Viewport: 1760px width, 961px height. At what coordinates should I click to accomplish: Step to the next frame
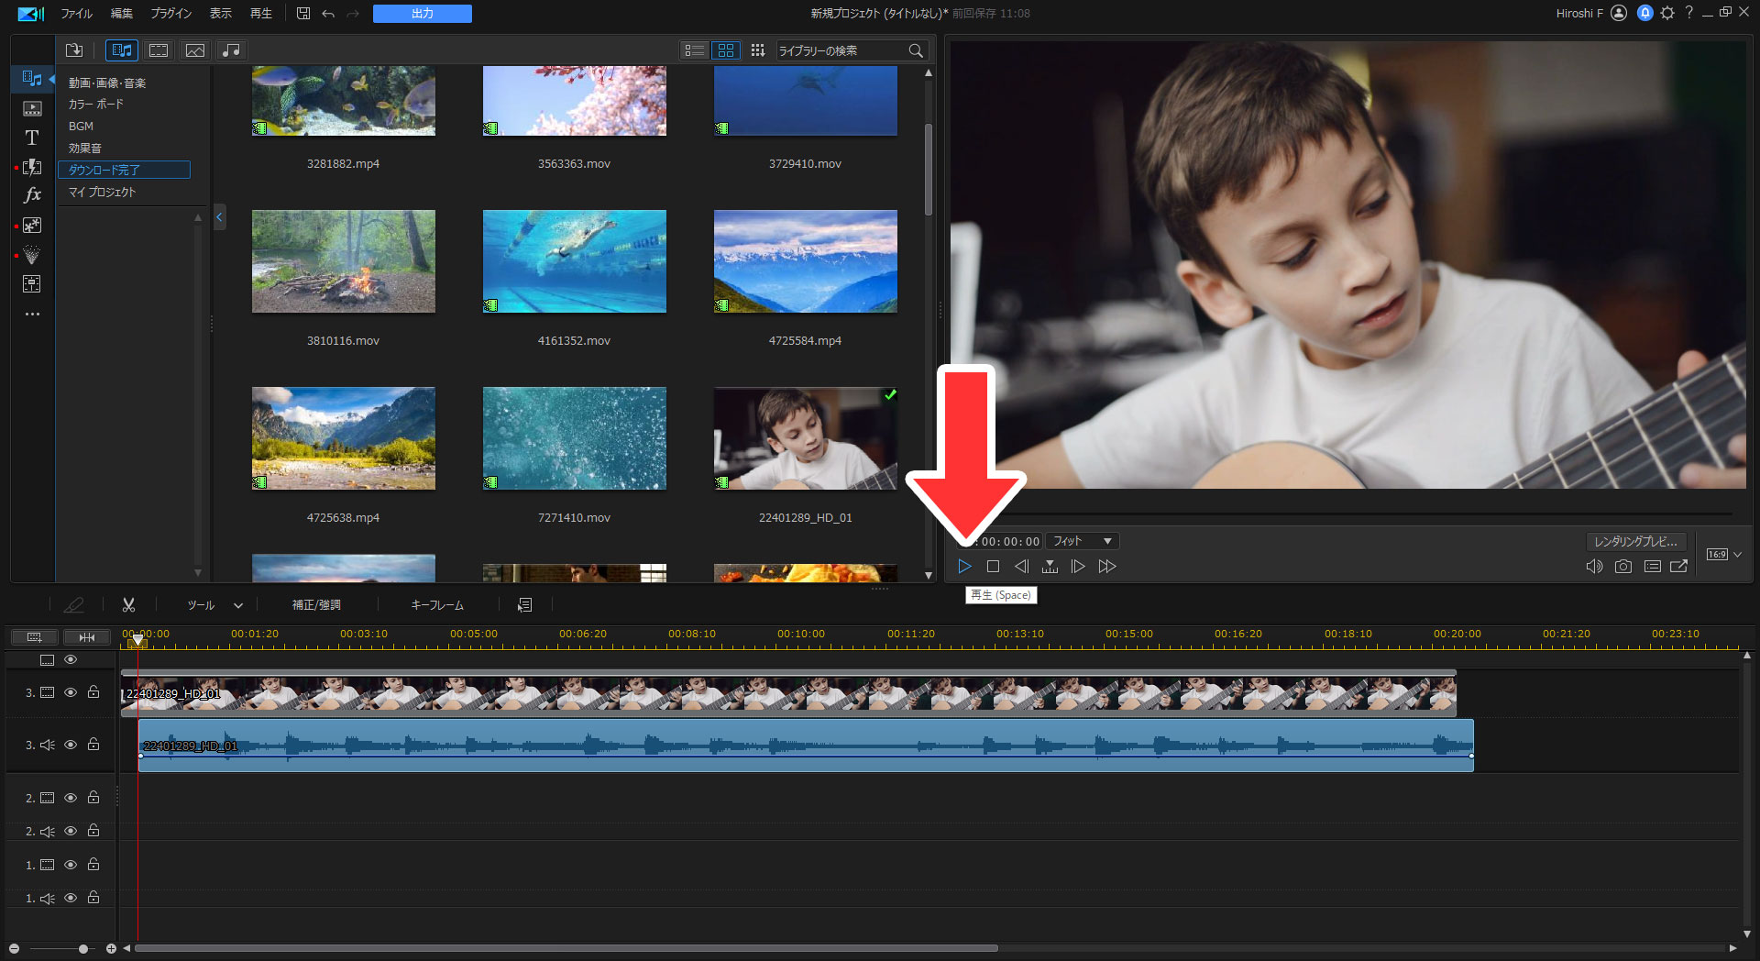(x=1078, y=567)
